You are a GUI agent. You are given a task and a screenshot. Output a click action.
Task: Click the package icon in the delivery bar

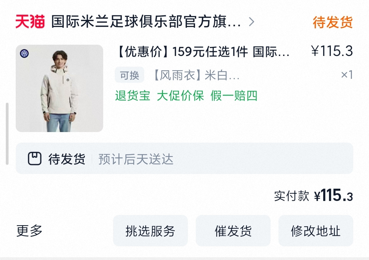point(35,158)
